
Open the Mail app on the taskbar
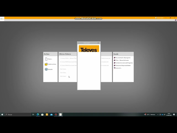[x=51, y=114]
